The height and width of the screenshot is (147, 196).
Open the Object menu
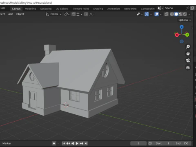coord(20,14)
